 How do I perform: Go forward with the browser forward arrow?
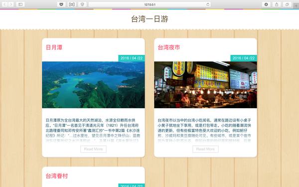[11, 4]
